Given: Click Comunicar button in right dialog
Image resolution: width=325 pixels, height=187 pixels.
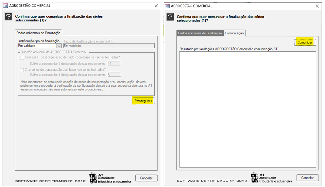Looking at the screenshot, I should (x=305, y=42).
